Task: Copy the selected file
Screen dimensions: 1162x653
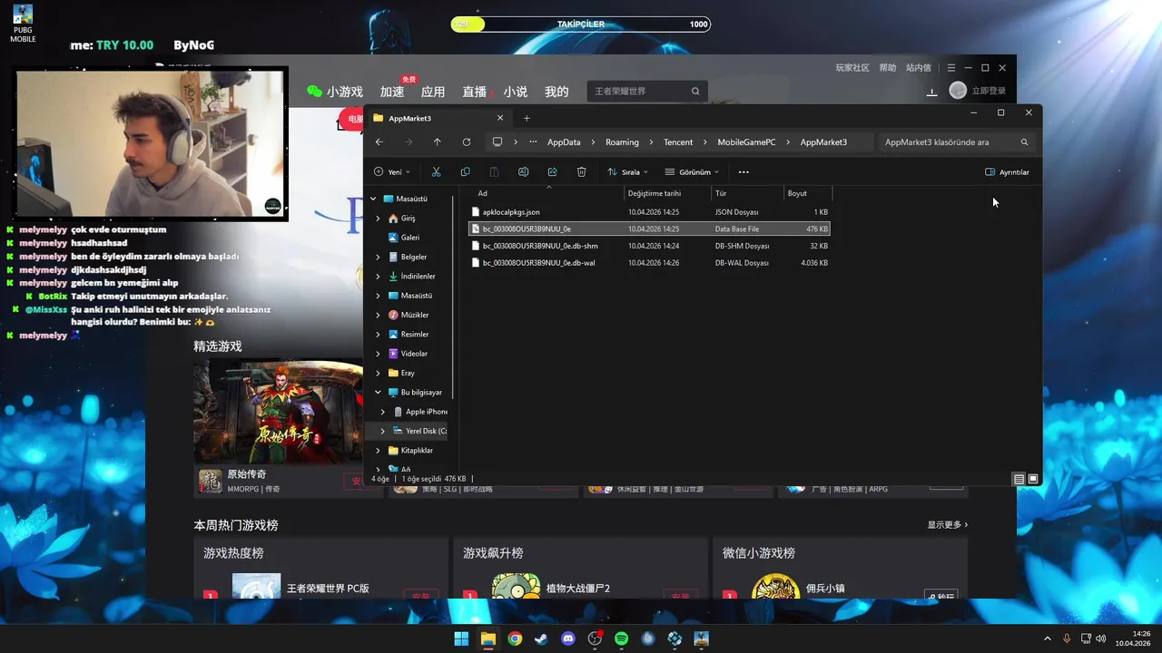Action: [465, 172]
